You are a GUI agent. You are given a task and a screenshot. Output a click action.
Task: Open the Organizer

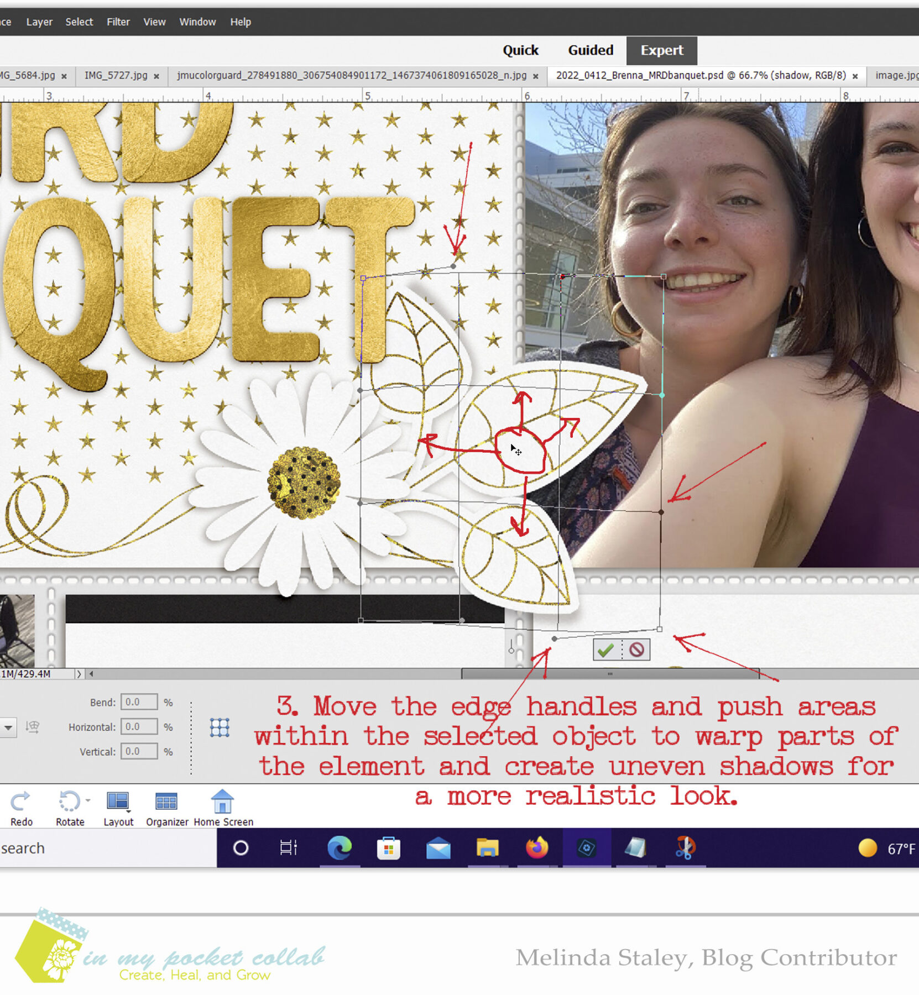[x=166, y=807]
